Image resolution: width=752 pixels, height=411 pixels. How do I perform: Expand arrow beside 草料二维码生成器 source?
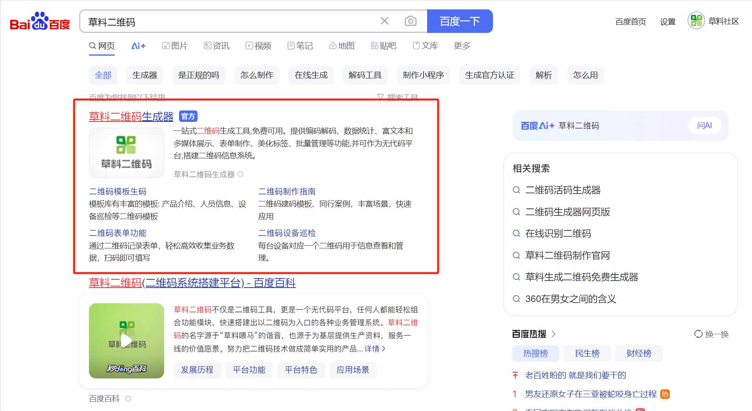coord(241,174)
